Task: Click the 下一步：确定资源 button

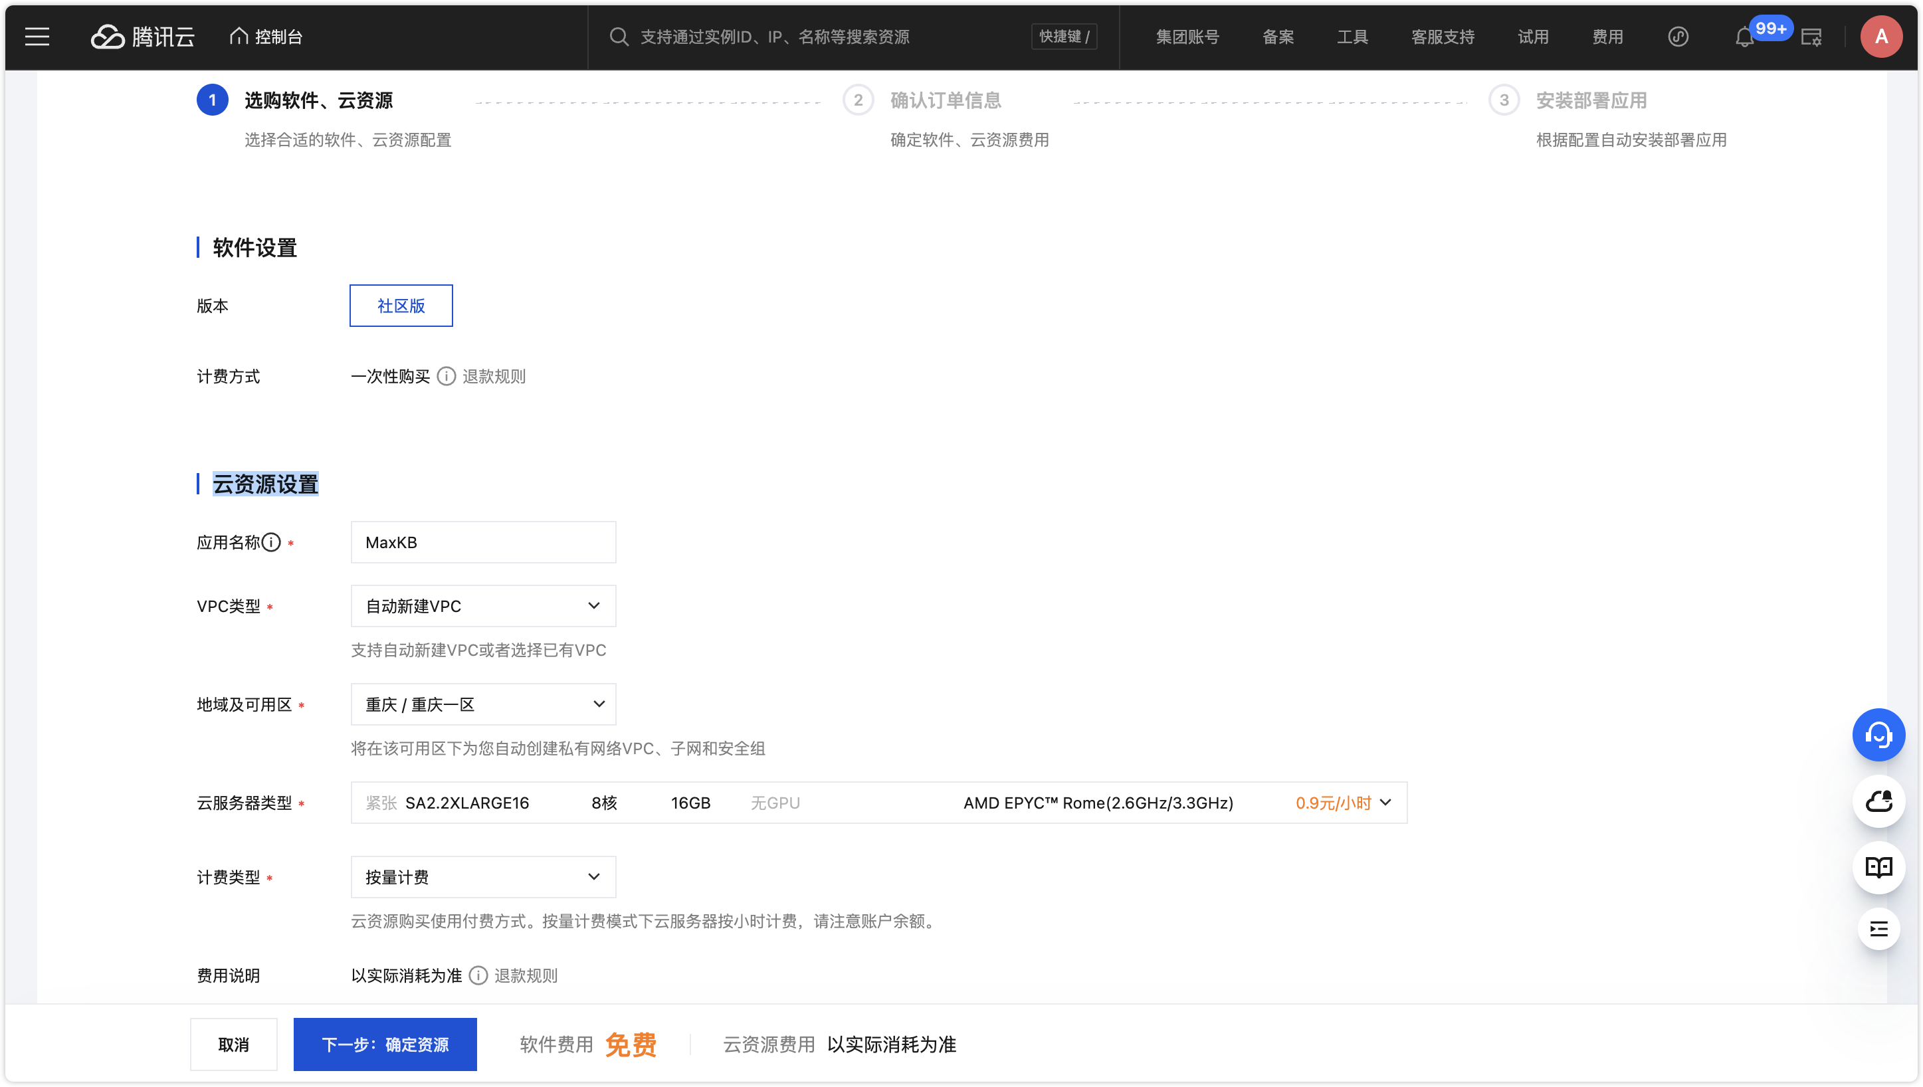Action: [385, 1044]
